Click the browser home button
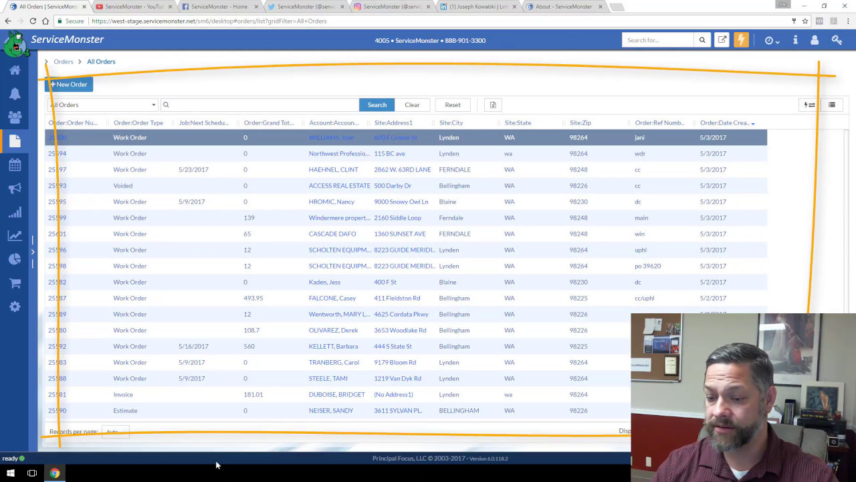The width and height of the screenshot is (856, 482). coord(45,21)
